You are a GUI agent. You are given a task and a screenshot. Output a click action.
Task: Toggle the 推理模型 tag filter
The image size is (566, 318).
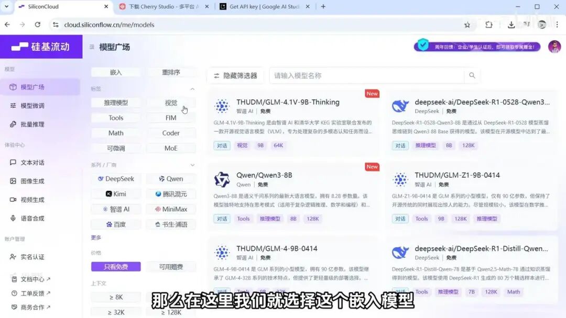[116, 103]
